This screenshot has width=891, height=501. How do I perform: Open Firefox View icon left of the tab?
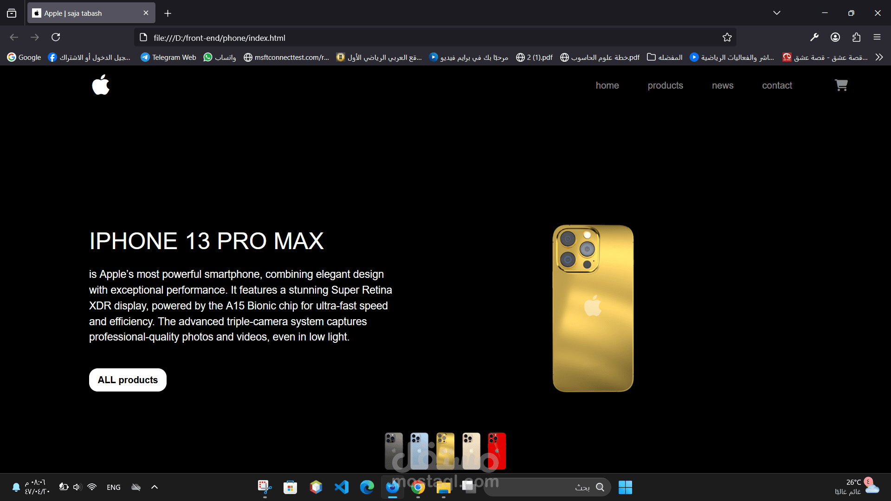tap(12, 13)
